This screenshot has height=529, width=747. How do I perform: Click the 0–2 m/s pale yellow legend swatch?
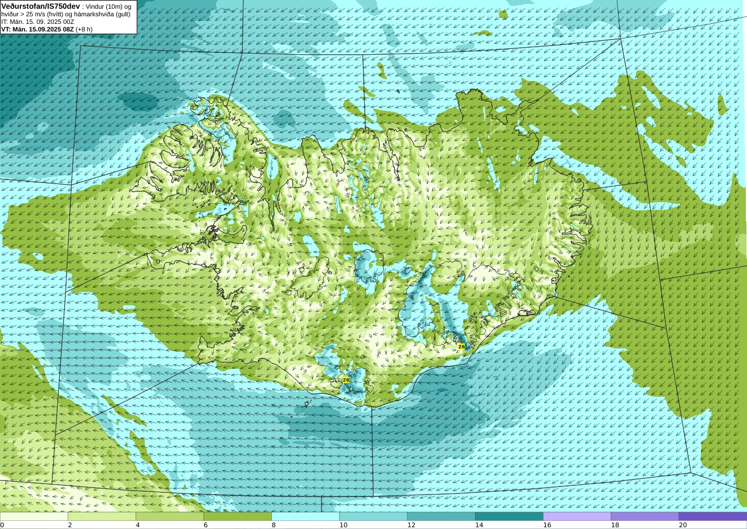(x=34, y=516)
